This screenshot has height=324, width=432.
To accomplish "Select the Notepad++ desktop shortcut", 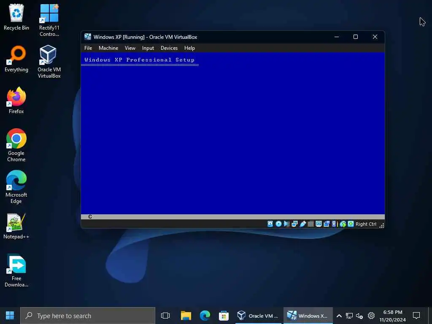I will pos(16,226).
